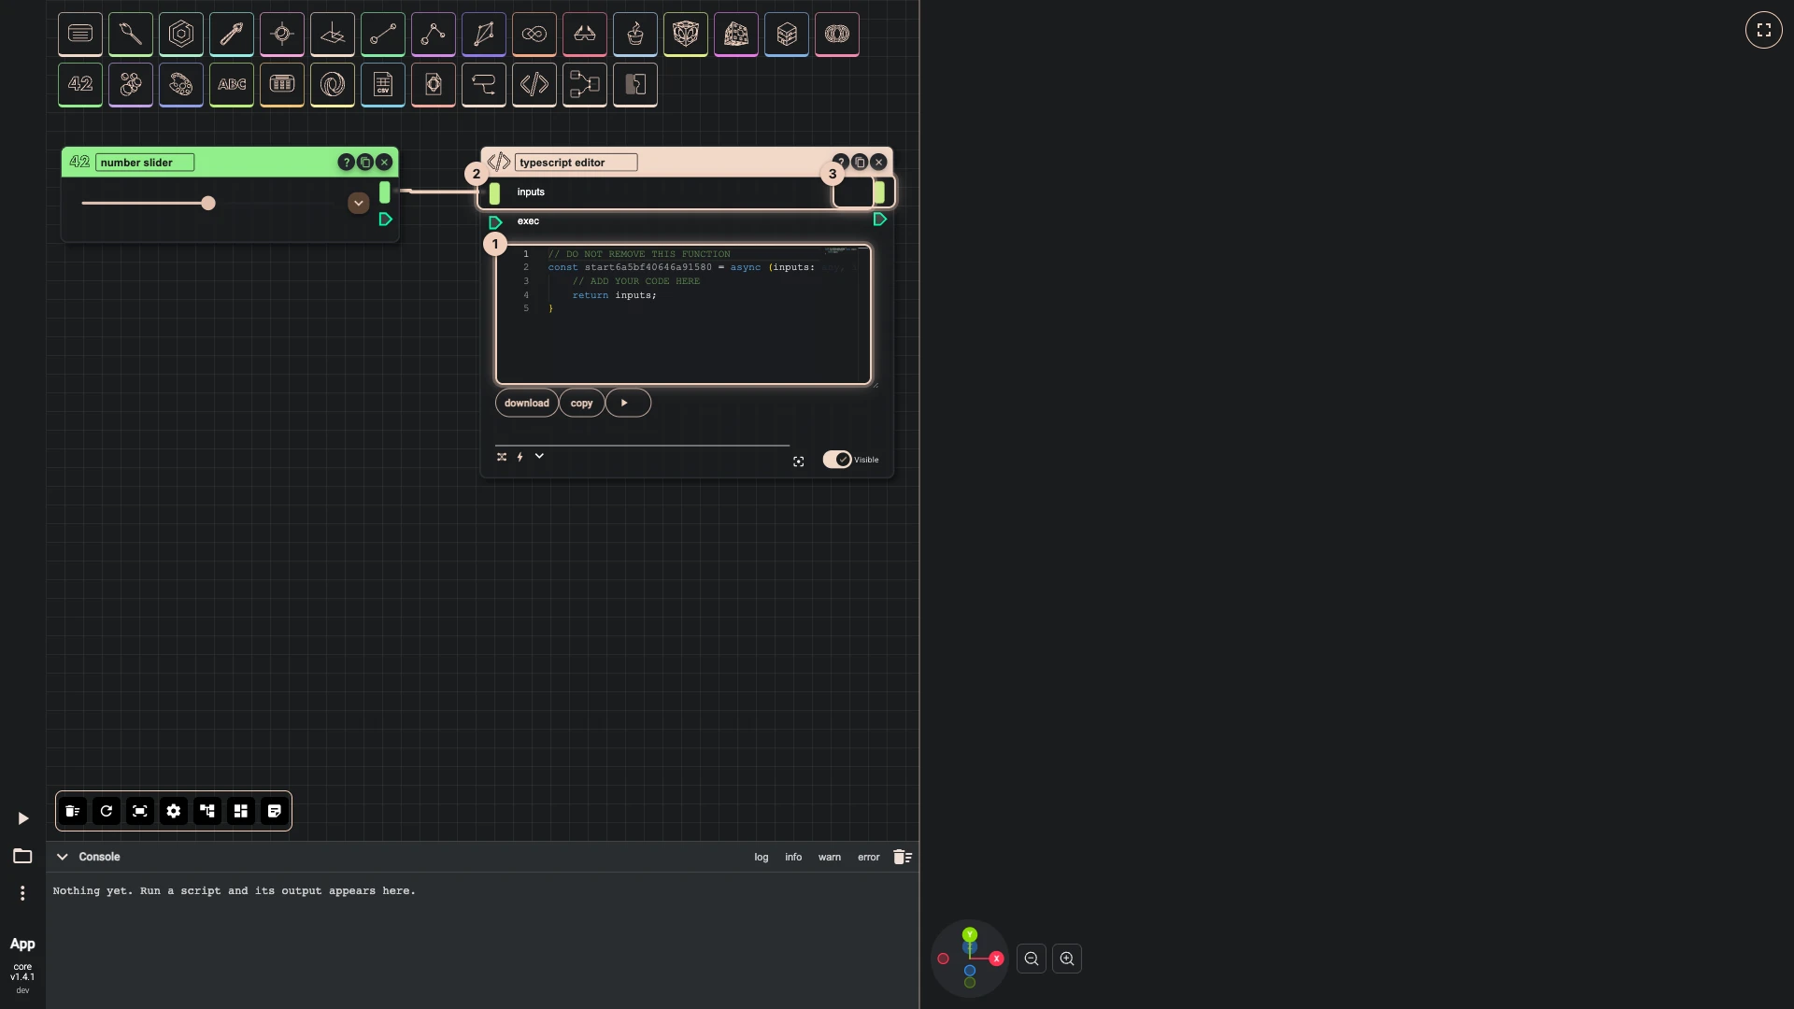Viewport: 1794px width, 1009px height.
Task: Zoom out in 3D viewport
Action: (x=1032, y=959)
